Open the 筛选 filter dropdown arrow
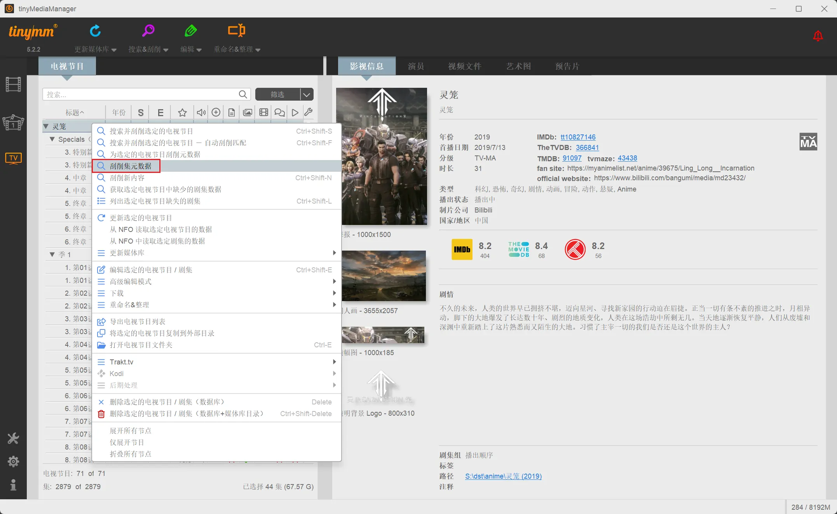This screenshot has width=837, height=514. [307, 94]
